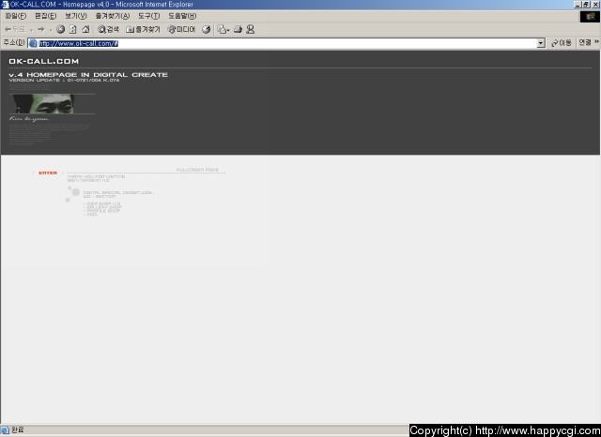Image resolution: width=601 pixels, height=437 pixels.
Task: Click the Windows logo throbber icon
Action: [590, 17]
